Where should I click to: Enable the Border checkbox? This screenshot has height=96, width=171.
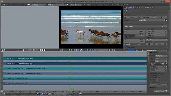coord(125,44)
